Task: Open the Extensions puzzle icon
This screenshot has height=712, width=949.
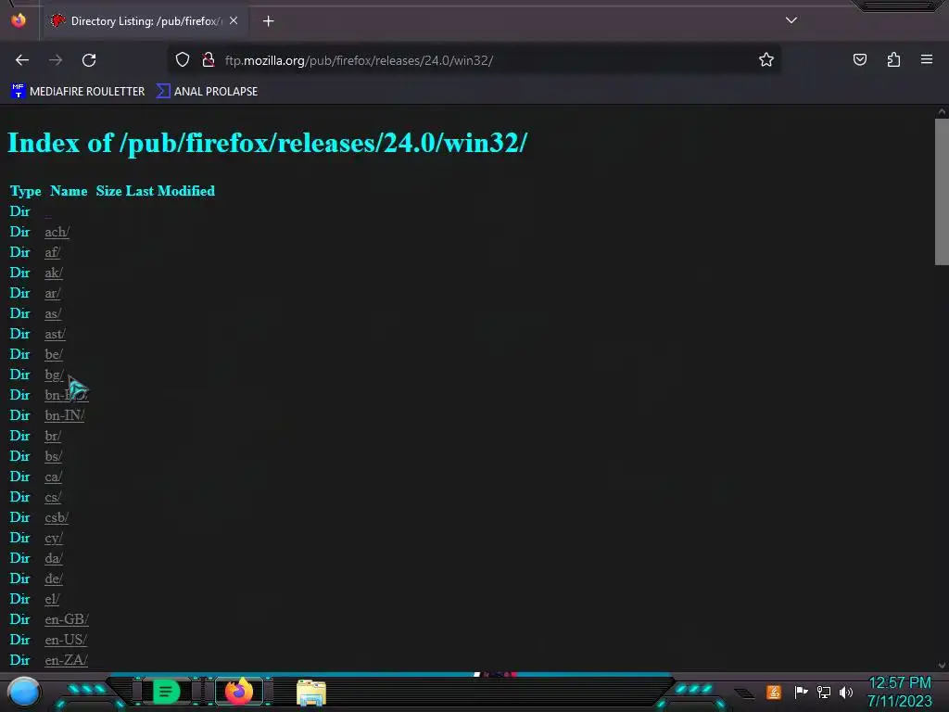Action: [893, 60]
